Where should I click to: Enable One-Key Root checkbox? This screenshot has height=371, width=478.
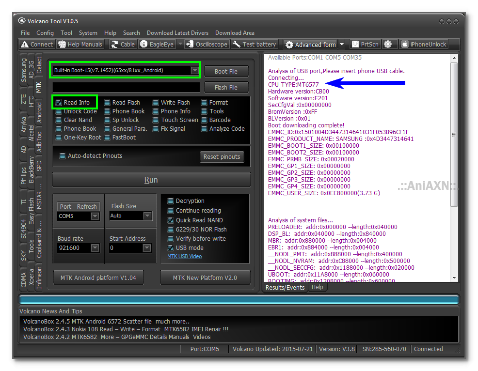tap(59, 138)
